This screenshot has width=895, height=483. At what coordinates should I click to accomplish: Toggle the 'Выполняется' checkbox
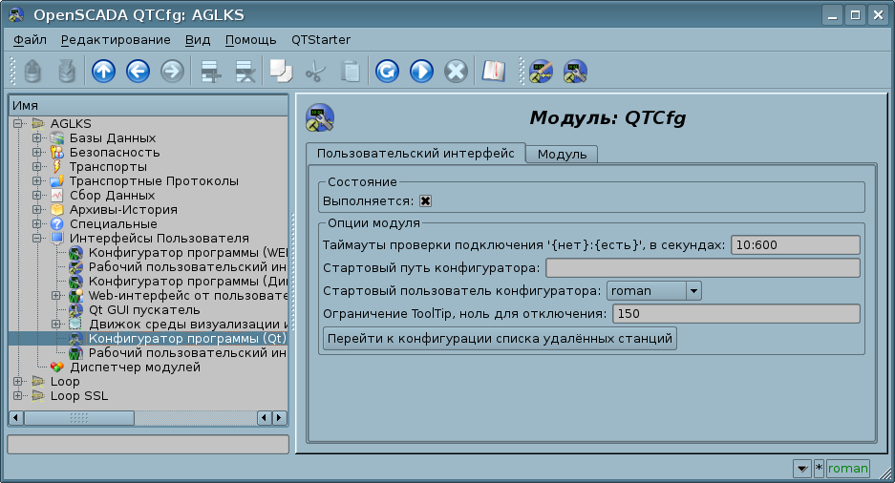tap(426, 200)
